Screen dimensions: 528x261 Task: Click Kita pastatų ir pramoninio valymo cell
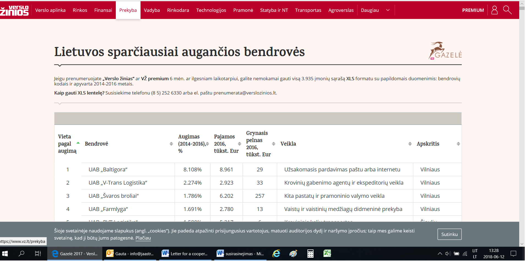pyautogui.click(x=345, y=196)
